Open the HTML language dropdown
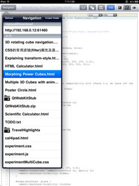Viewport: 139px width, 186px height. pos(110,15)
